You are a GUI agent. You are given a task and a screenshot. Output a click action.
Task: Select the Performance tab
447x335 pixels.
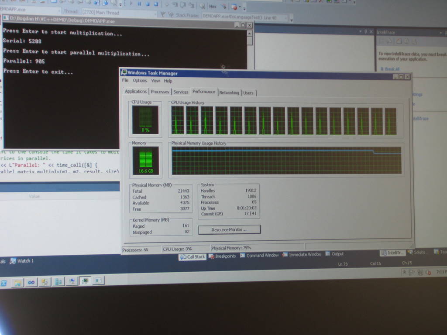tap(204, 92)
